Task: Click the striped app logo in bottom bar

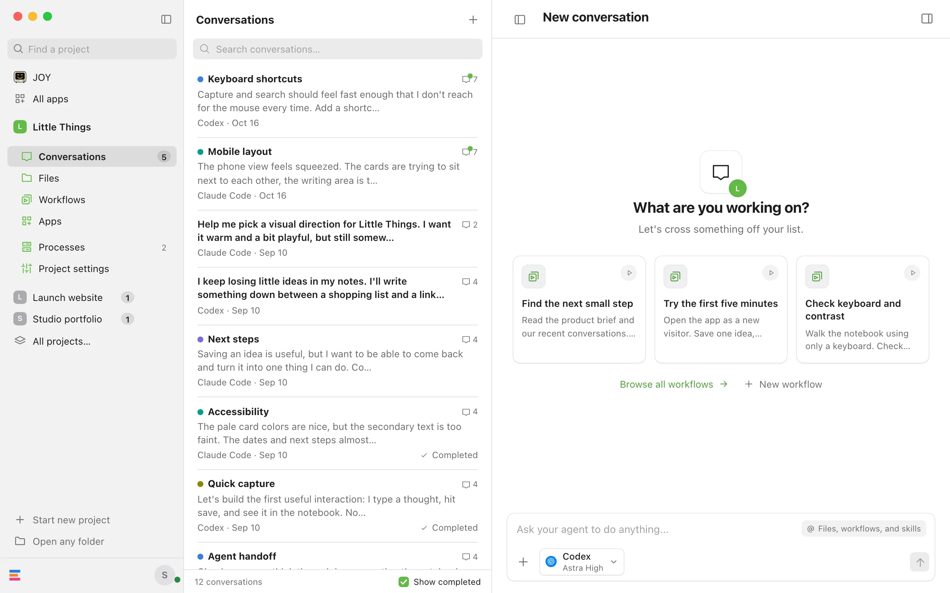Action: pyautogui.click(x=15, y=575)
